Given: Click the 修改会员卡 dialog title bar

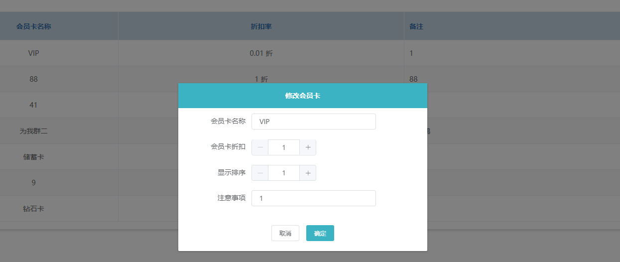Looking at the screenshot, I should [302, 96].
